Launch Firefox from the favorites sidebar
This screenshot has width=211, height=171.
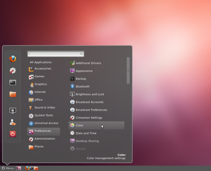[x=13, y=59]
